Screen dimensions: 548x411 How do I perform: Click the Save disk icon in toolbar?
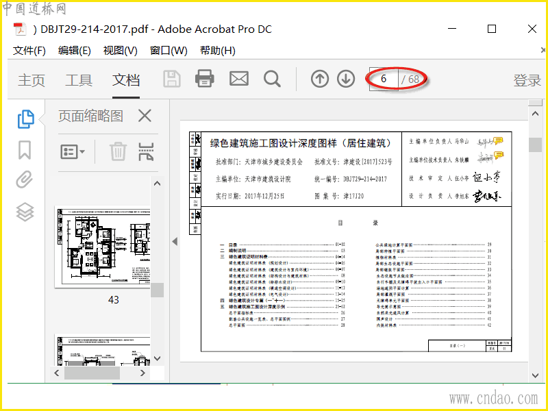(x=172, y=79)
